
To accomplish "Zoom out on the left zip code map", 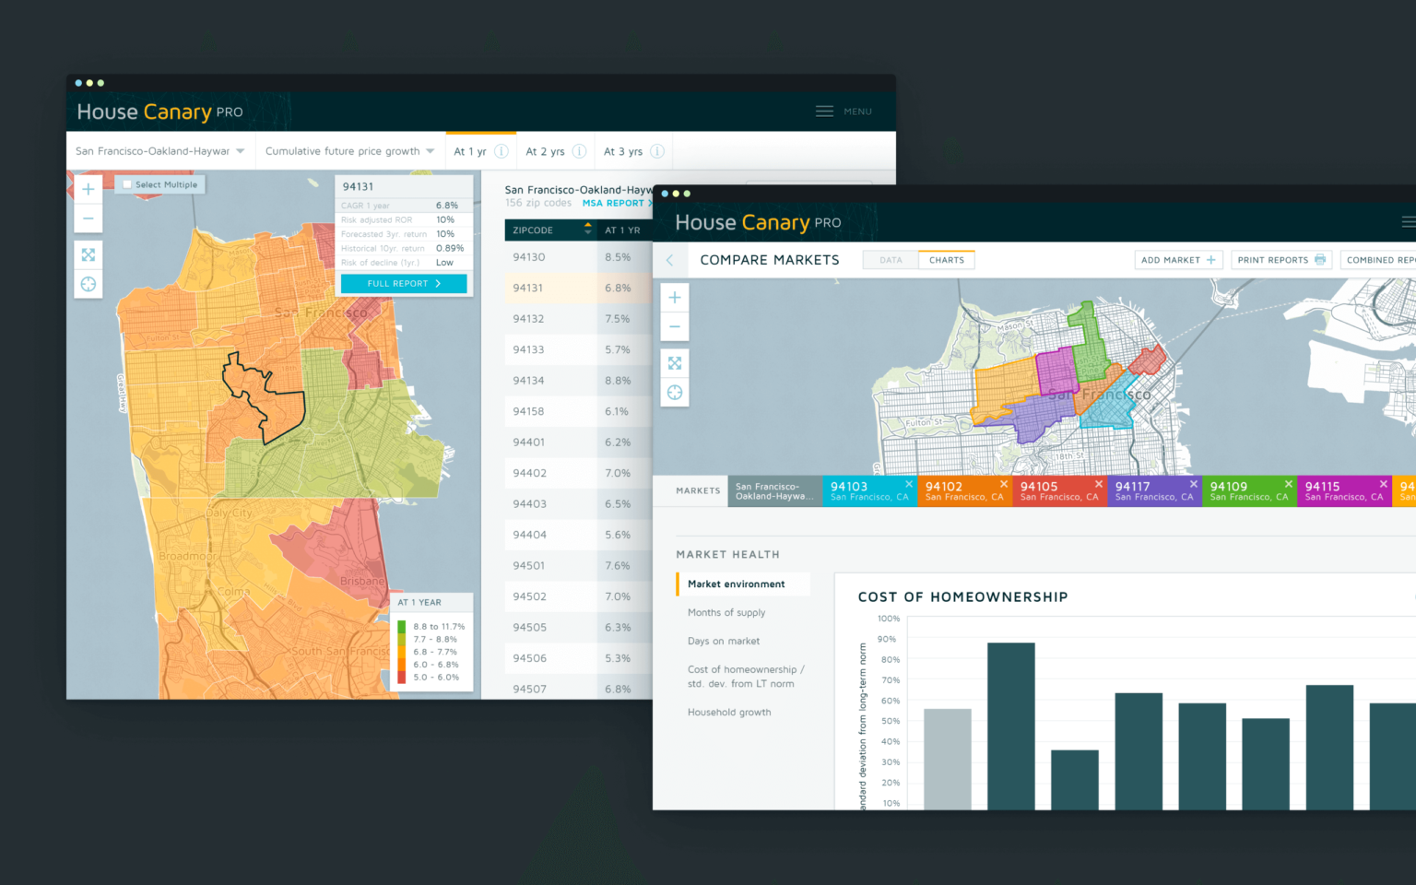I will [x=88, y=218].
